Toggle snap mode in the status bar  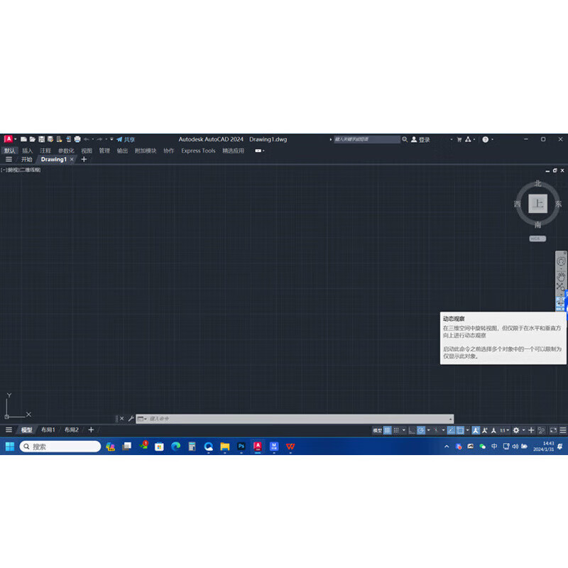click(x=396, y=430)
